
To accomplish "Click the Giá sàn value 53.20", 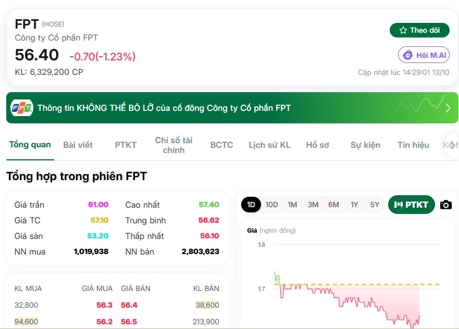I will (98, 236).
